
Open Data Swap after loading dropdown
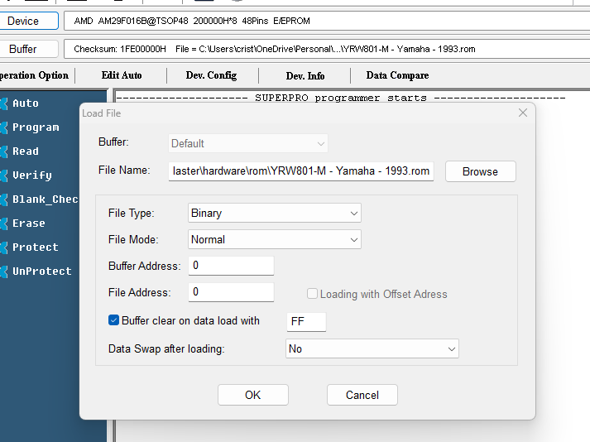click(x=372, y=348)
